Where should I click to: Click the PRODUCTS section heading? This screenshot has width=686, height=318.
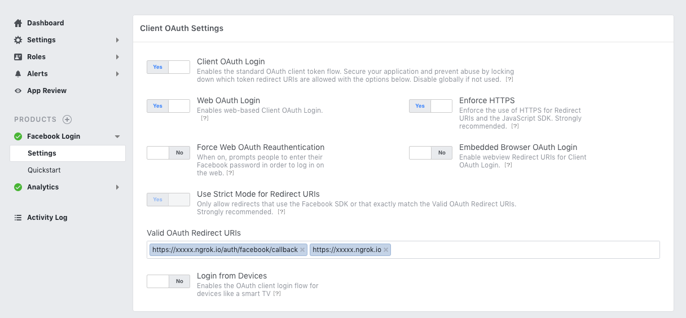coord(35,120)
